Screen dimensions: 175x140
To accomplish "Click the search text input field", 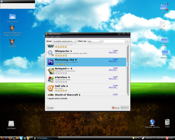I will pyautogui.click(x=114, y=41).
